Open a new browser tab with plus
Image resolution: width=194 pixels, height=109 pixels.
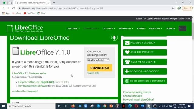coord(54,3)
